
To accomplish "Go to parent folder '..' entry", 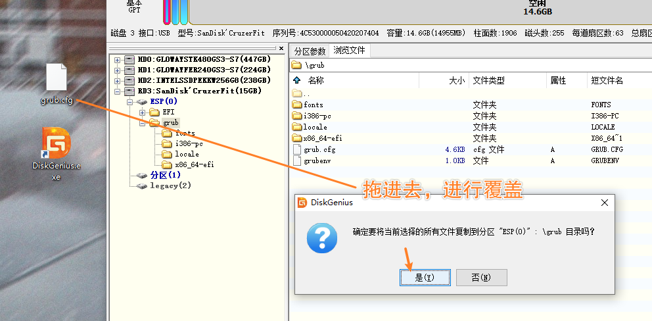I will point(301,93).
